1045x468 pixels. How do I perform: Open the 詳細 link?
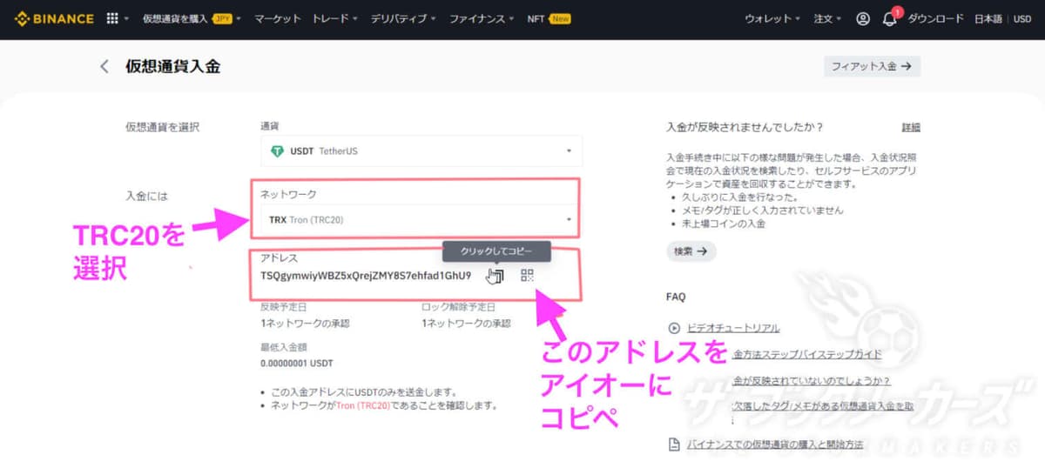click(x=911, y=127)
